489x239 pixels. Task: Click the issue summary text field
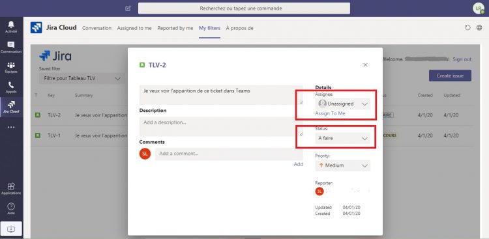pos(221,95)
